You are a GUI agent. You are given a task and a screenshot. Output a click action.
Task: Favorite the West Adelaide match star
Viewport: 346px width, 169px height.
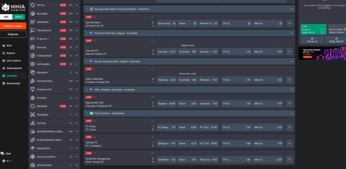(152, 69)
